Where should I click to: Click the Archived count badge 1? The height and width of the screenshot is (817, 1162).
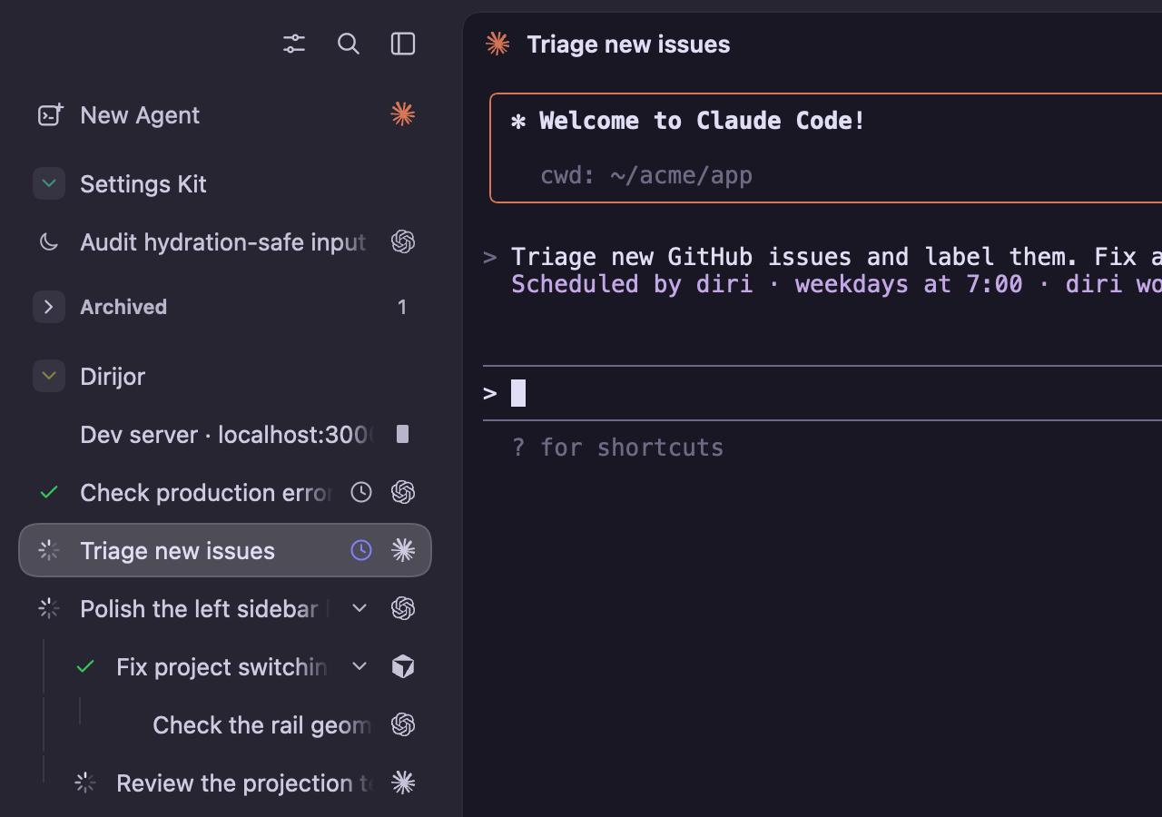[x=402, y=307]
